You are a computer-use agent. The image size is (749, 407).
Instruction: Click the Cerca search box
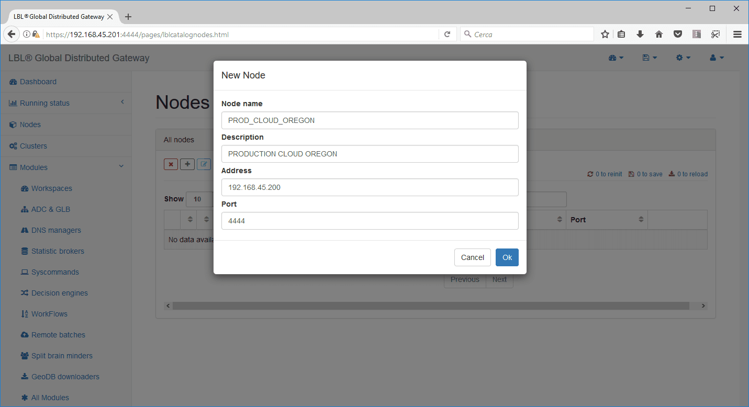tap(527, 34)
